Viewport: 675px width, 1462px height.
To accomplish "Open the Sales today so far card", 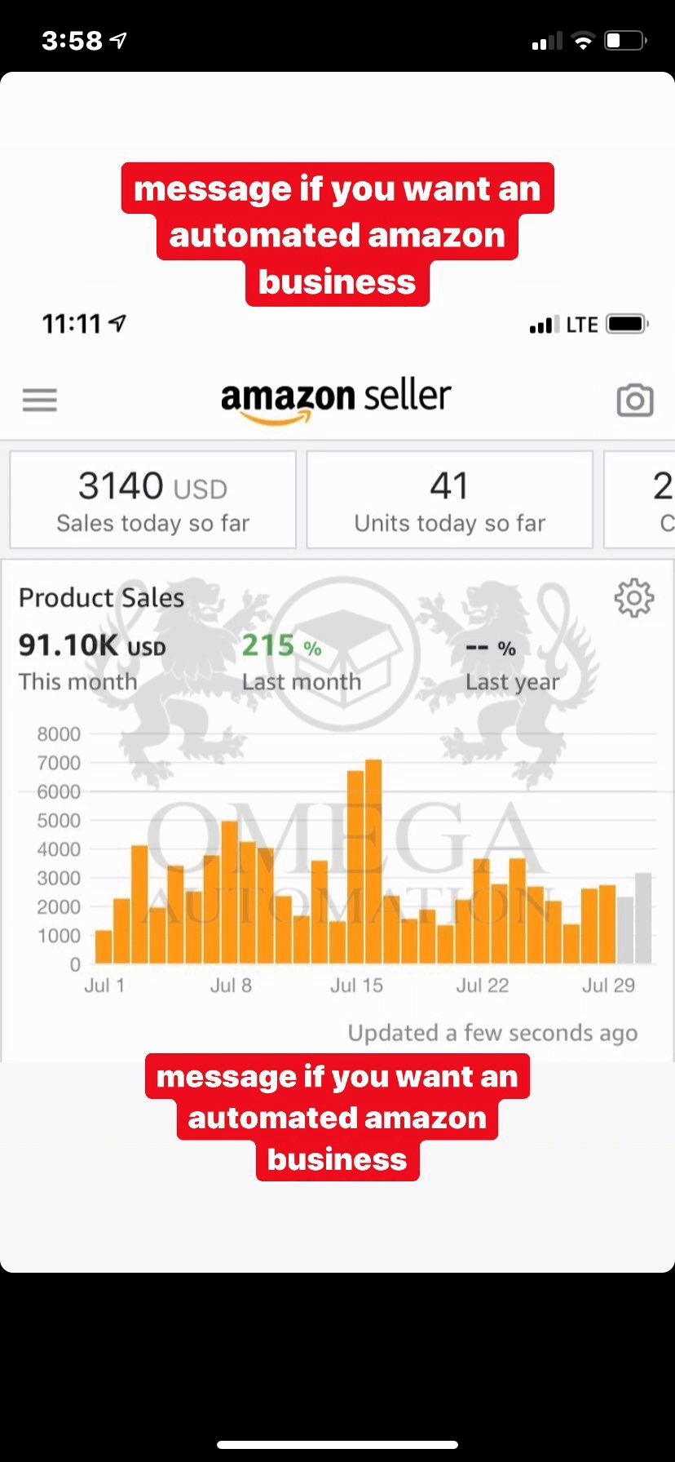I will pos(153,499).
